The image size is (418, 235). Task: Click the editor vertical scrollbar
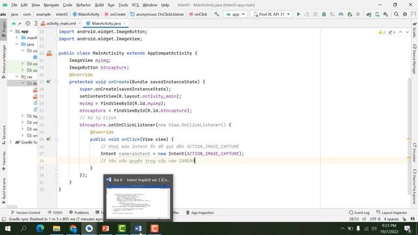pyautogui.click(x=410, y=136)
